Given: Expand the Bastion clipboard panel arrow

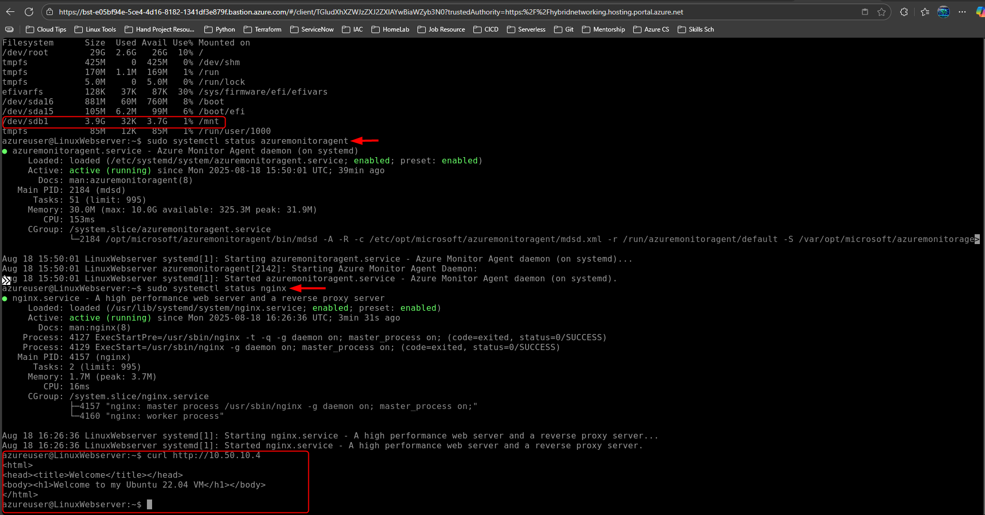Looking at the screenshot, I should (6, 280).
